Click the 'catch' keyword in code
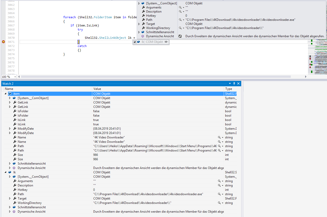The width and height of the screenshot is (327, 217). 82,46
